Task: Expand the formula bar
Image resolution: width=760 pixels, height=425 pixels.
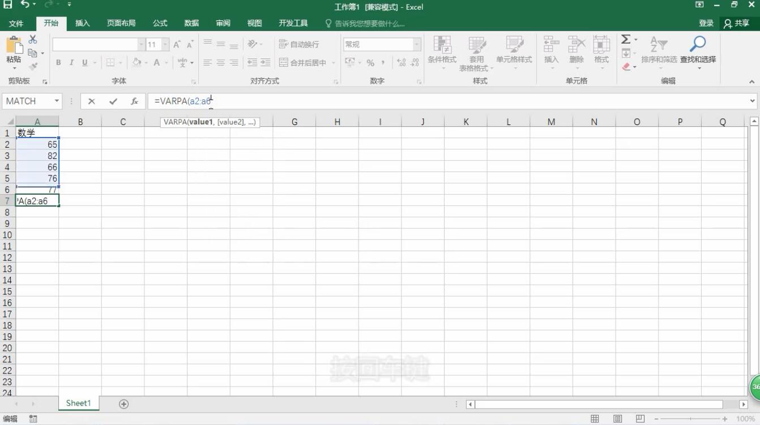Action: [753, 101]
